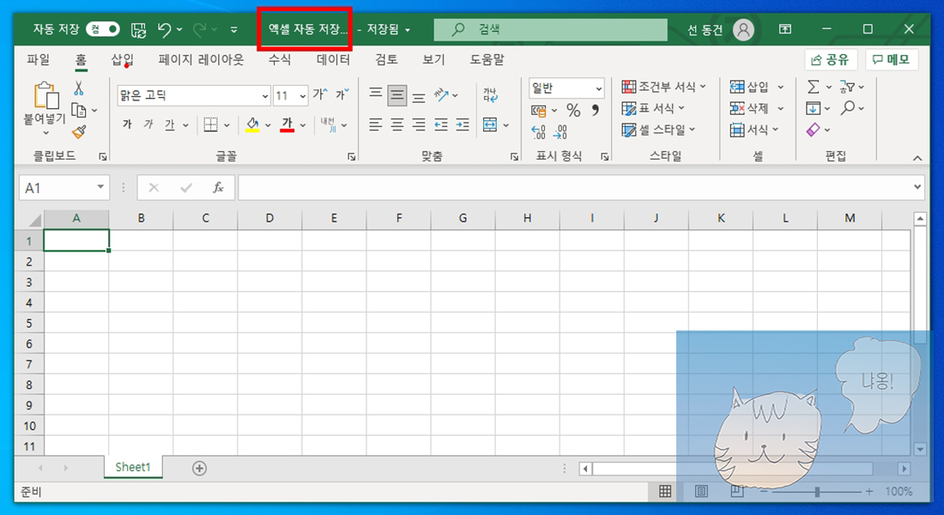
Task: Switch to the 삽입 tab
Action: [122, 59]
